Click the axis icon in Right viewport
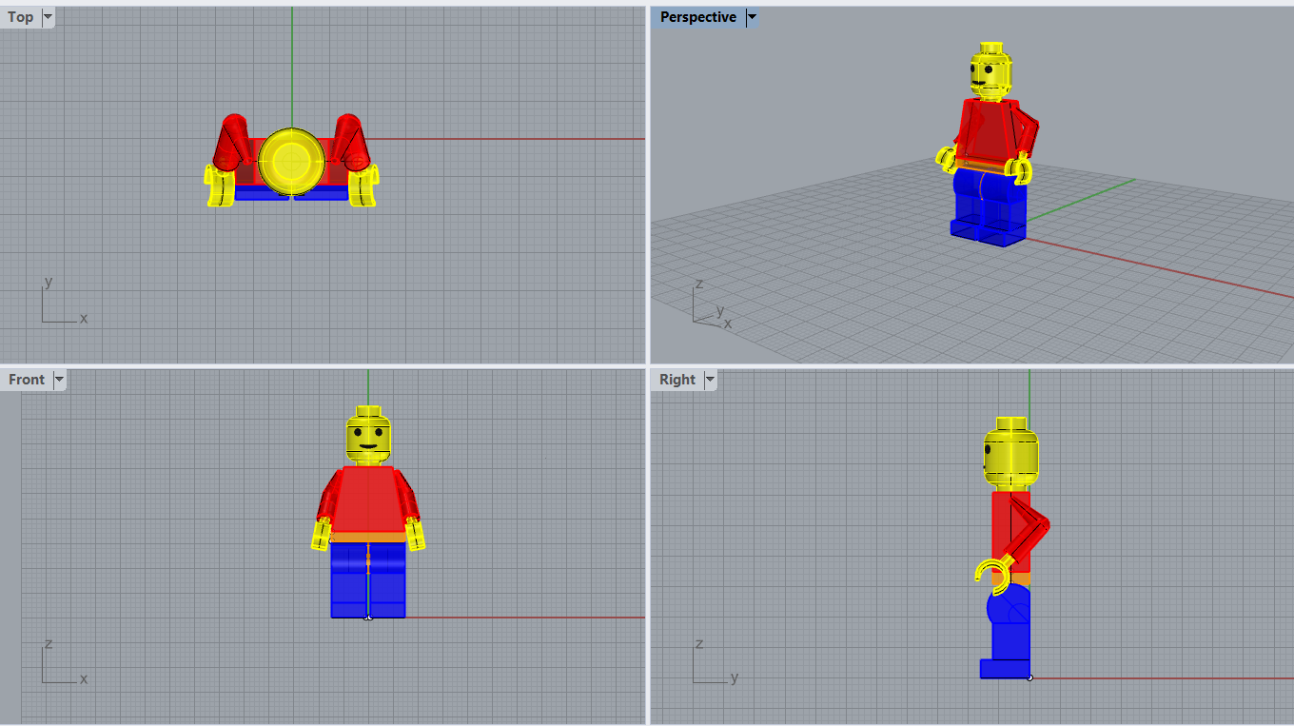The height and width of the screenshot is (726, 1294). (x=715, y=662)
